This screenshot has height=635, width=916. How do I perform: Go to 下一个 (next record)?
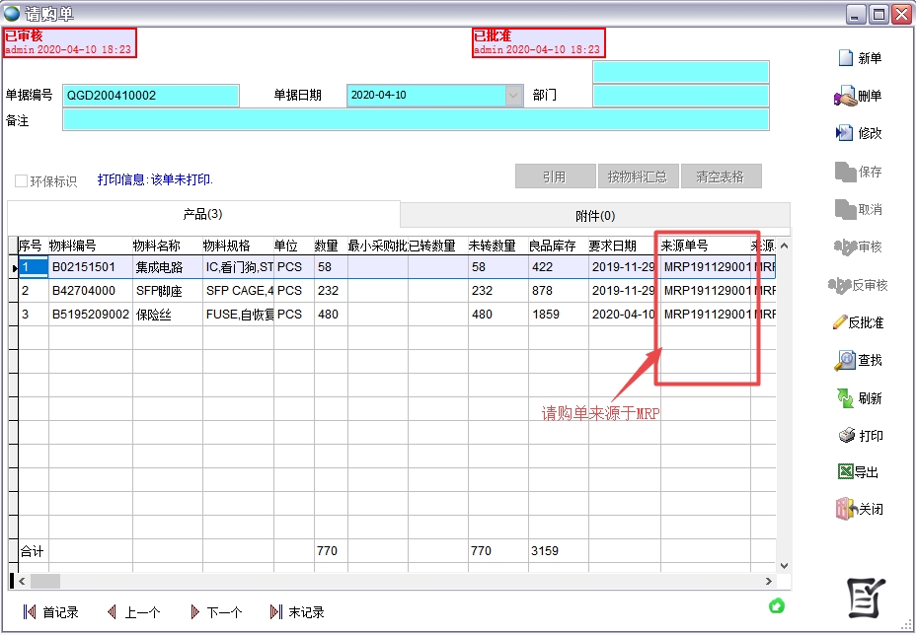[195, 612]
